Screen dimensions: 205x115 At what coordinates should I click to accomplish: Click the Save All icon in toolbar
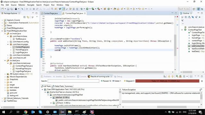pyautogui.click(x=12, y=9)
